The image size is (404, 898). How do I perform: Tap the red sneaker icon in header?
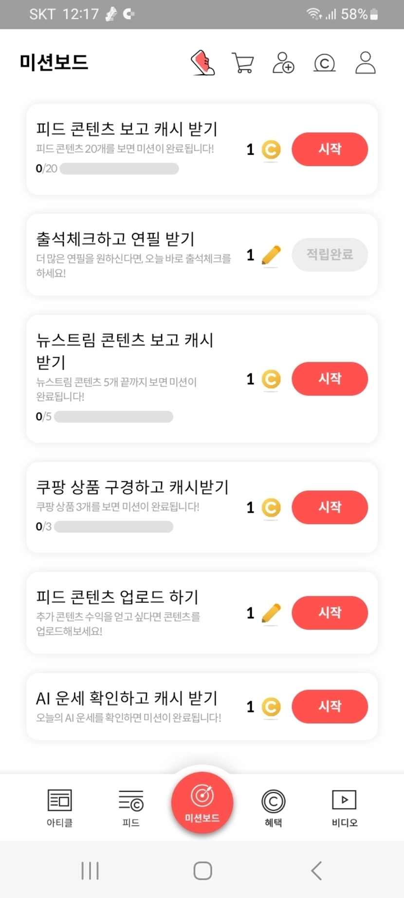(202, 63)
